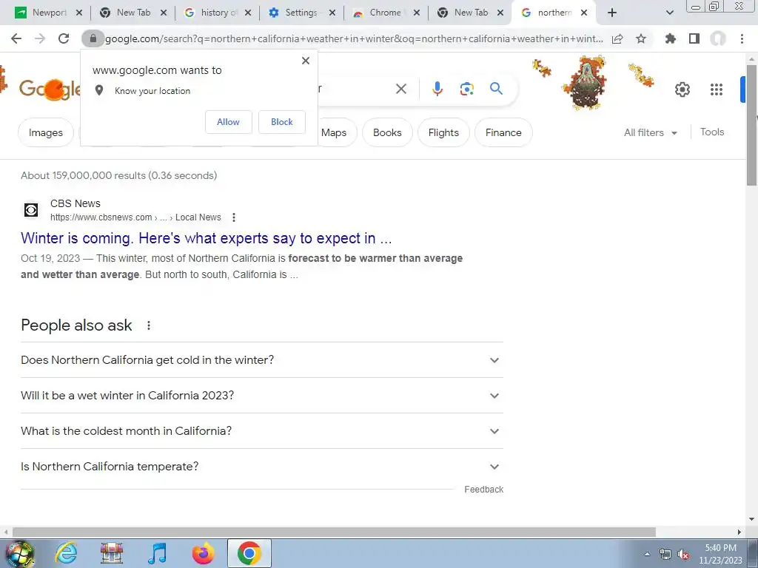
Task: Click the address bar URL
Action: [354, 38]
